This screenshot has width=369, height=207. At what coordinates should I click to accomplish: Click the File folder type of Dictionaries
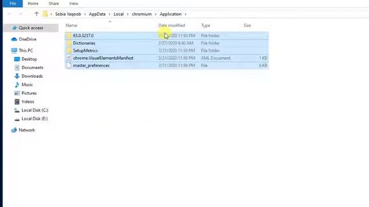(x=210, y=43)
